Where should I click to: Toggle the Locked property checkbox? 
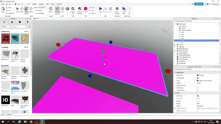[x=198, y=101]
